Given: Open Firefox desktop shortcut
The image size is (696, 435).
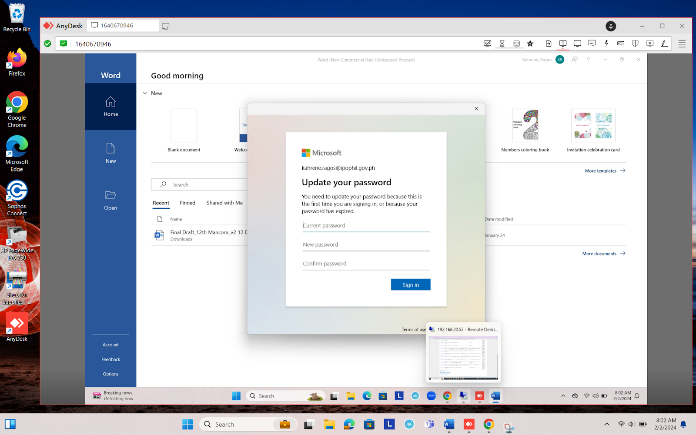Looking at the screenshot, I should (17, 62).
